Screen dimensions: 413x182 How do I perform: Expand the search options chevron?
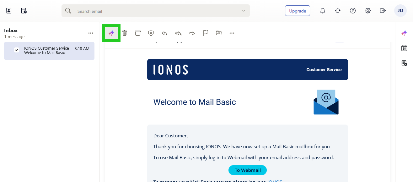(x=243, y=11)
